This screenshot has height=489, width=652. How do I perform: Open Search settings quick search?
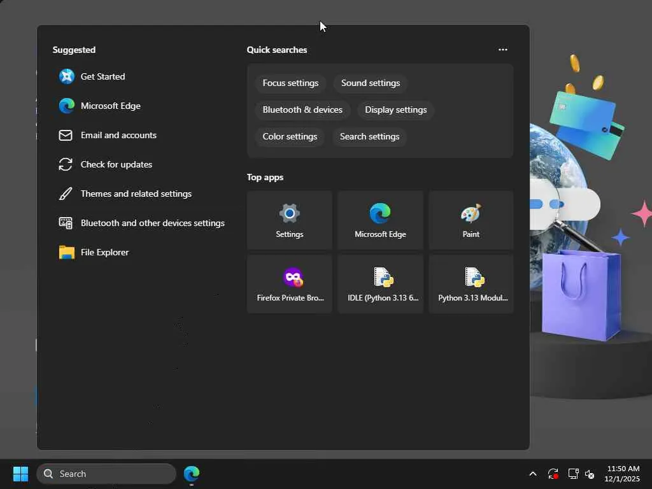tap(369, 136)
